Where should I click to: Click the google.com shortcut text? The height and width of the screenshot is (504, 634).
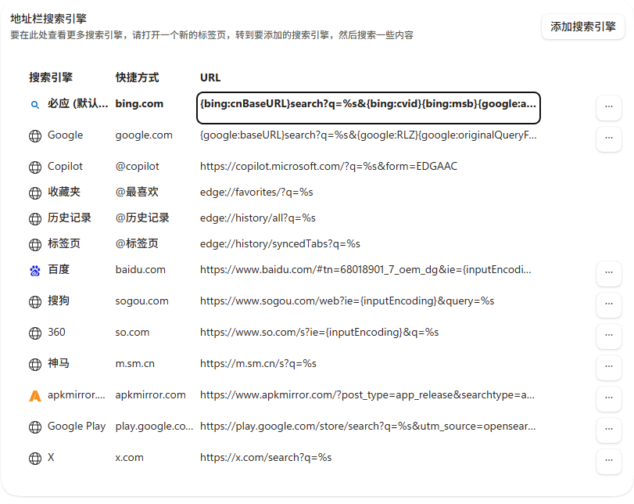pyautogui.click(x=144, y=135)
